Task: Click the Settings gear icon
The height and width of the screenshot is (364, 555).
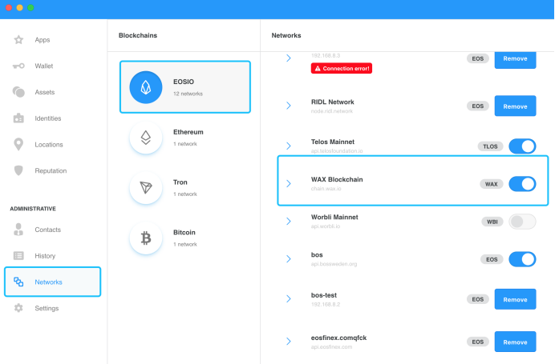Action: [x=18, y=308]
